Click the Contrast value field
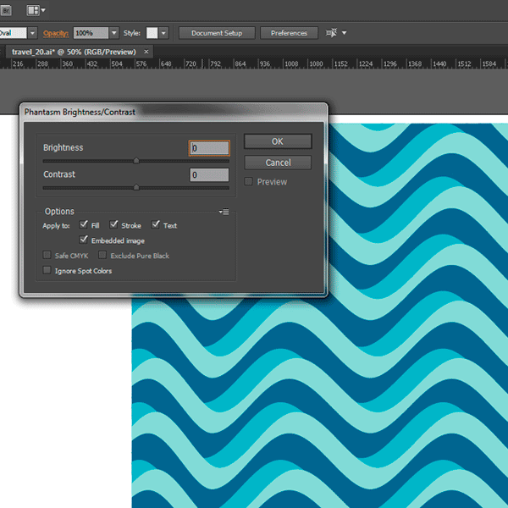Viewport: 508px width, 508px height. [209, 175]
